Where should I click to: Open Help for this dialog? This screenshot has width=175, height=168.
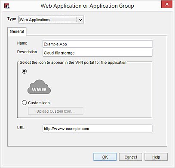pos(156,157)
